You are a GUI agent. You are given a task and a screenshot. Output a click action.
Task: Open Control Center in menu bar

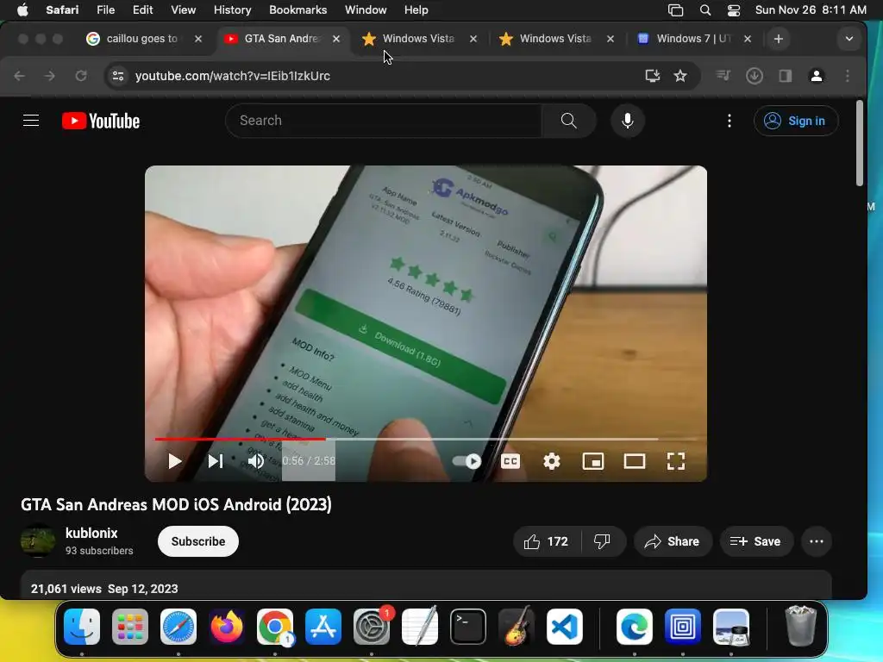tap(734, 10)
